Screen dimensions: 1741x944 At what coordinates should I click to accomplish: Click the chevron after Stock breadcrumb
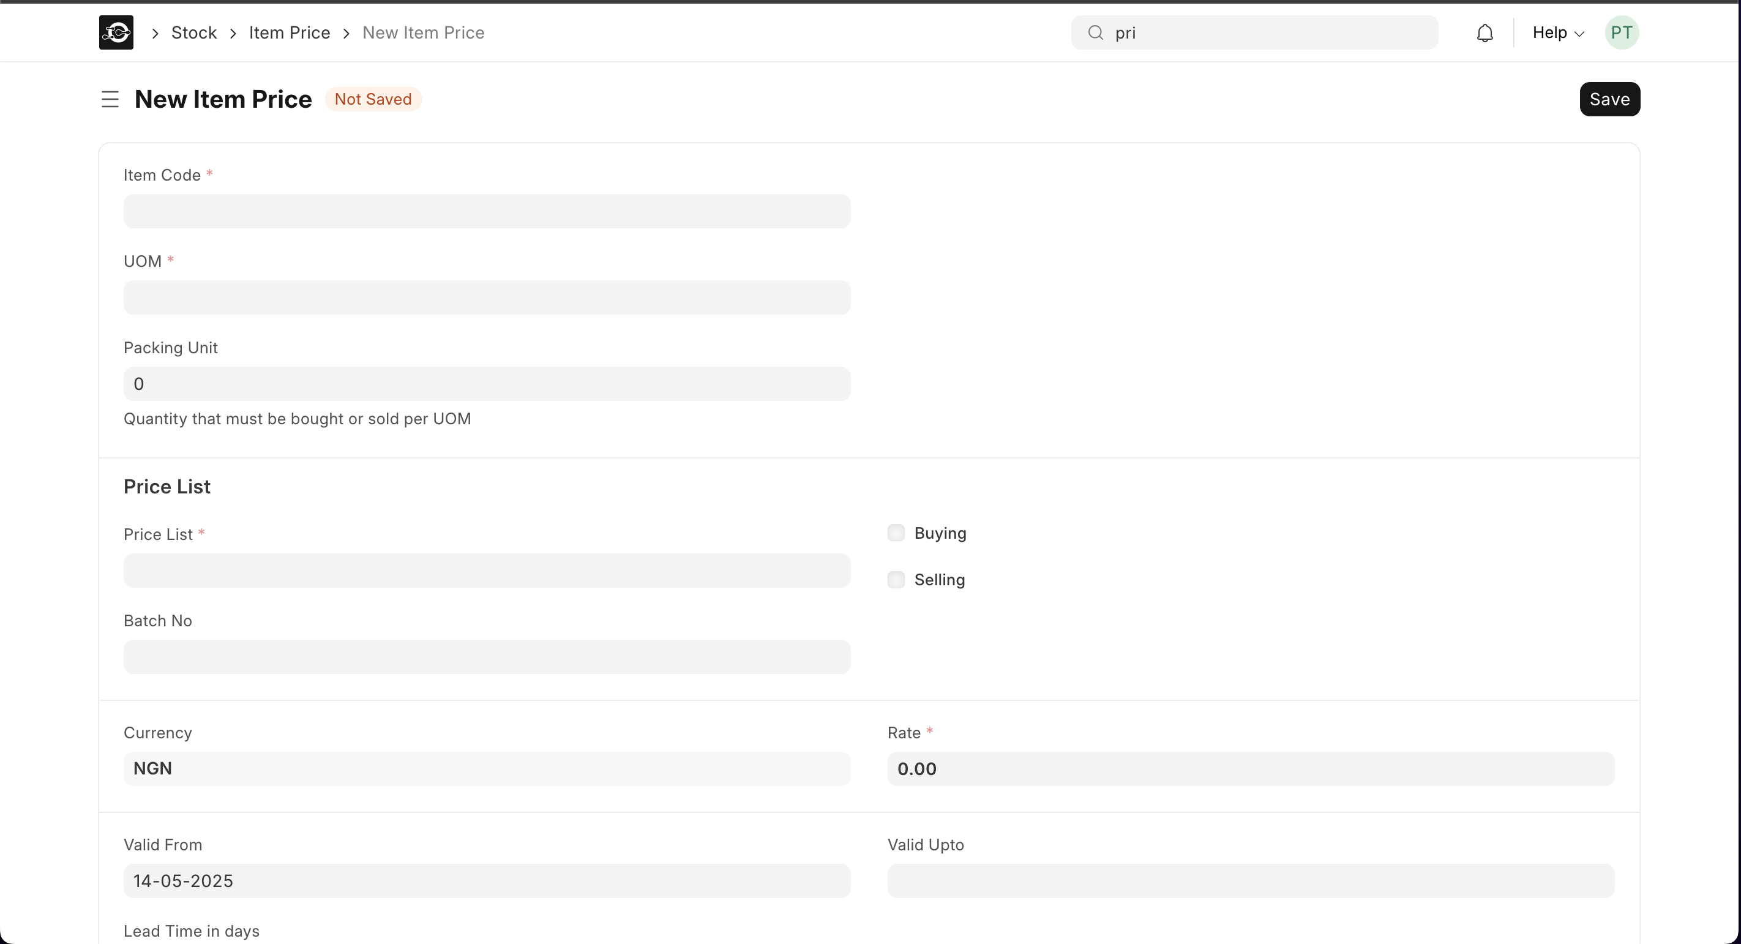(233, 32)
